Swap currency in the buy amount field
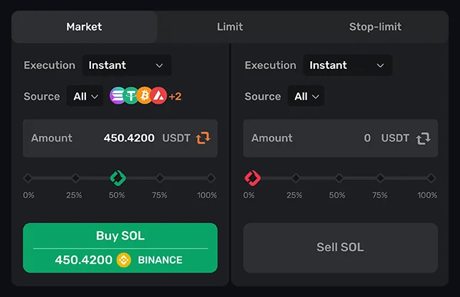The image size is (460, 297). coord(203,138)
